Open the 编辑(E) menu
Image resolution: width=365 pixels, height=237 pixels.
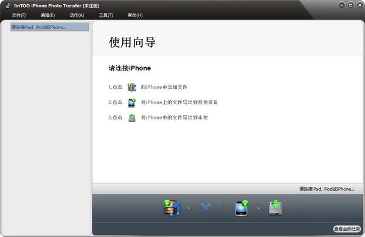(47, 15)
